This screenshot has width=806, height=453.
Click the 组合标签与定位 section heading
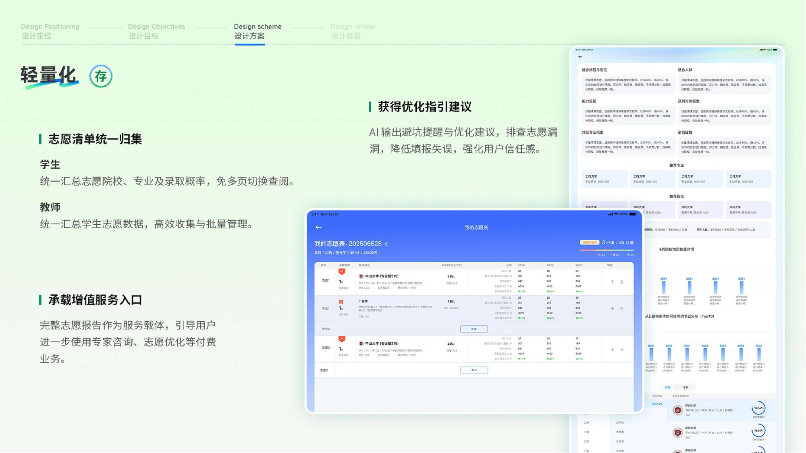594,70
